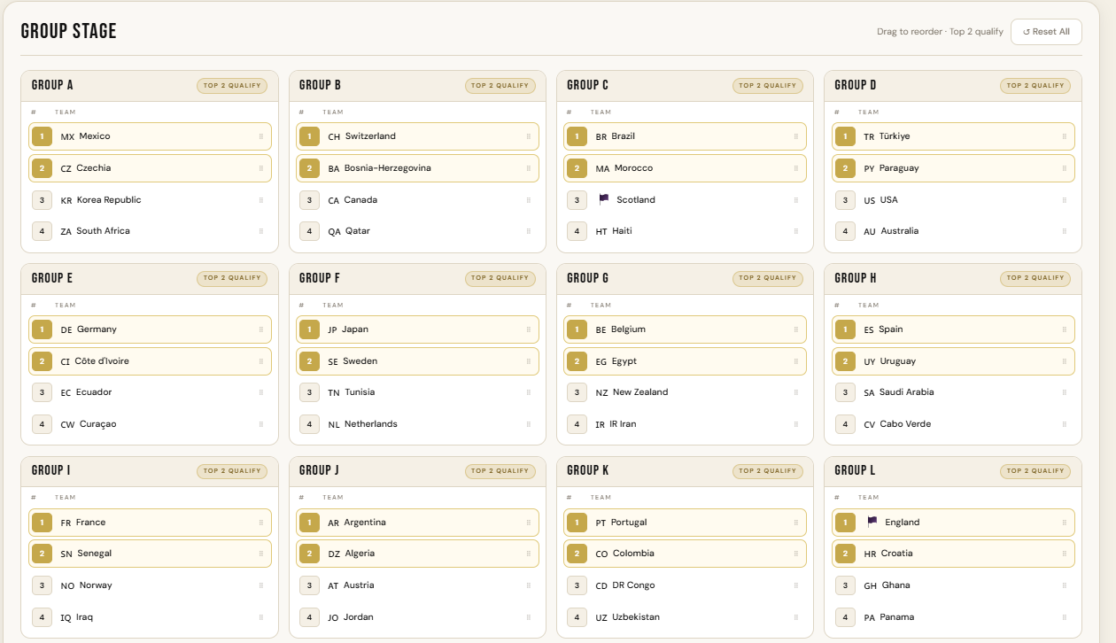1116x643 pixels.
Task: Click the Saudi Arabia row
Action: click(953, 392)
